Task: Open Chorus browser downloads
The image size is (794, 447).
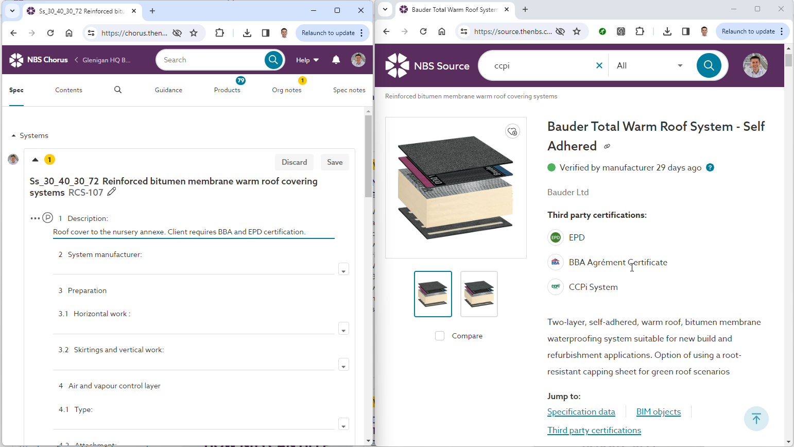Action: 247,33
